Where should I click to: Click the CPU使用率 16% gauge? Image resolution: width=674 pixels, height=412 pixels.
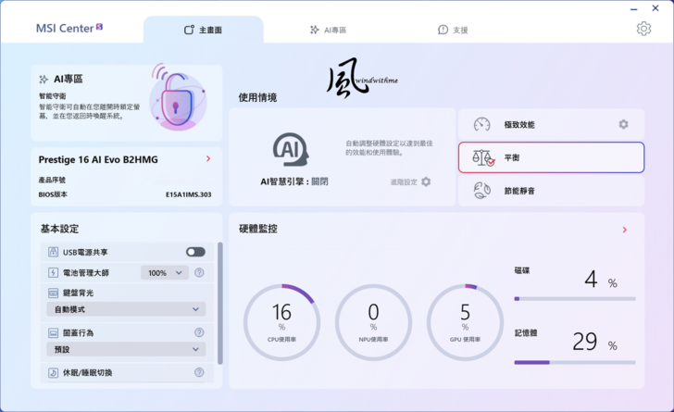281,322
